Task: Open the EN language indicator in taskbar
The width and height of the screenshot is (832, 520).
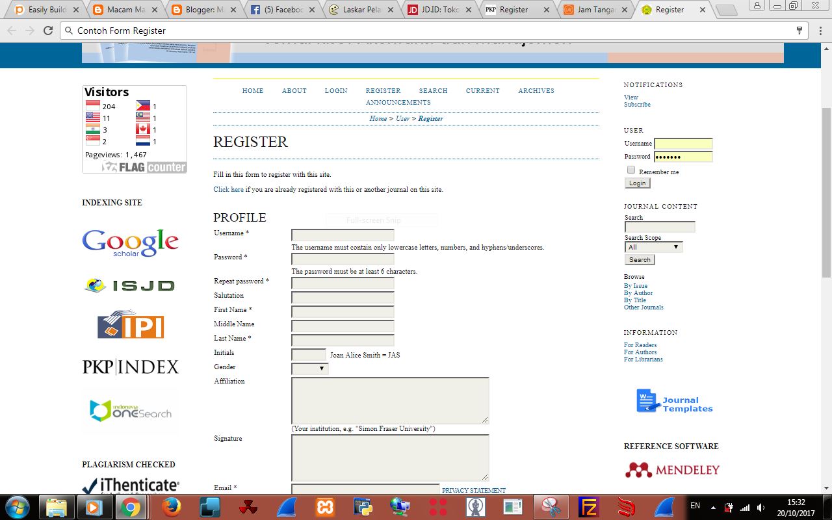Action: (695, 506)
